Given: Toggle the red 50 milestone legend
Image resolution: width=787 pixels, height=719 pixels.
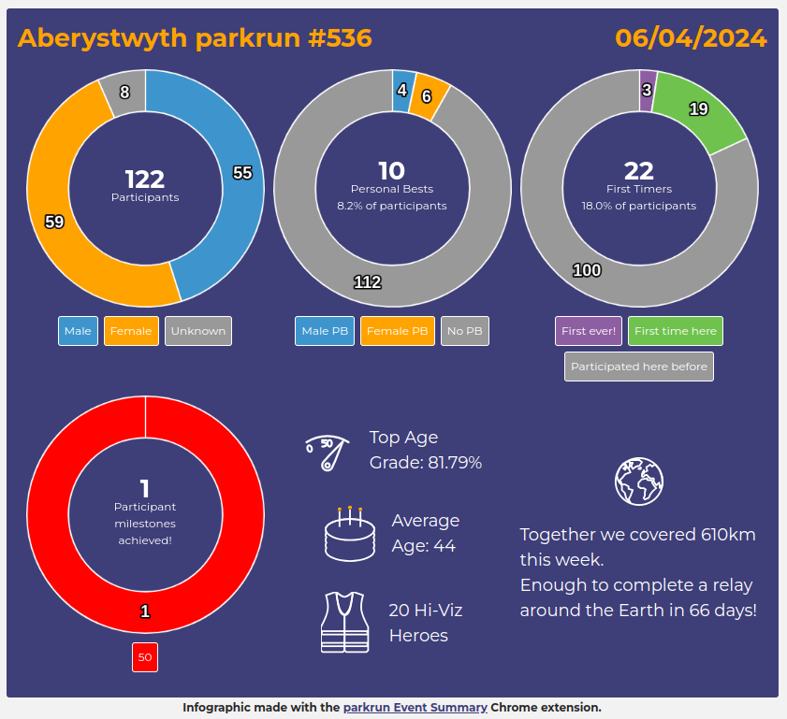Looking at the screenshot, I should click(145, 657).
